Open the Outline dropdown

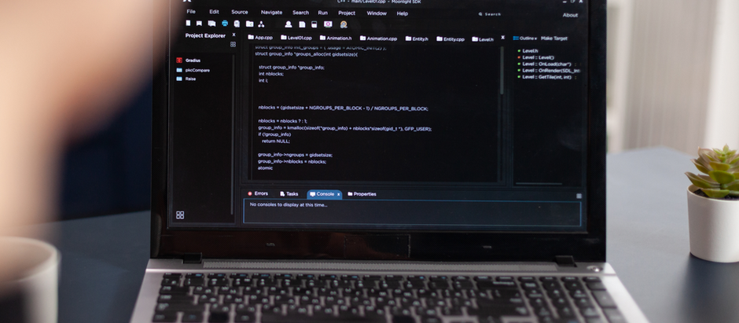[x=525, y=39]
